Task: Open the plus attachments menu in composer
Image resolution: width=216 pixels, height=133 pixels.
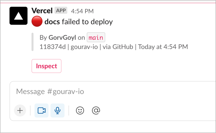Action: pos(20,110)
